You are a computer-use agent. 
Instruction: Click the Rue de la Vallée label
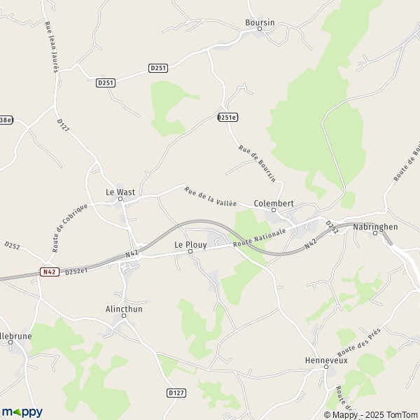tap(210, 197)
